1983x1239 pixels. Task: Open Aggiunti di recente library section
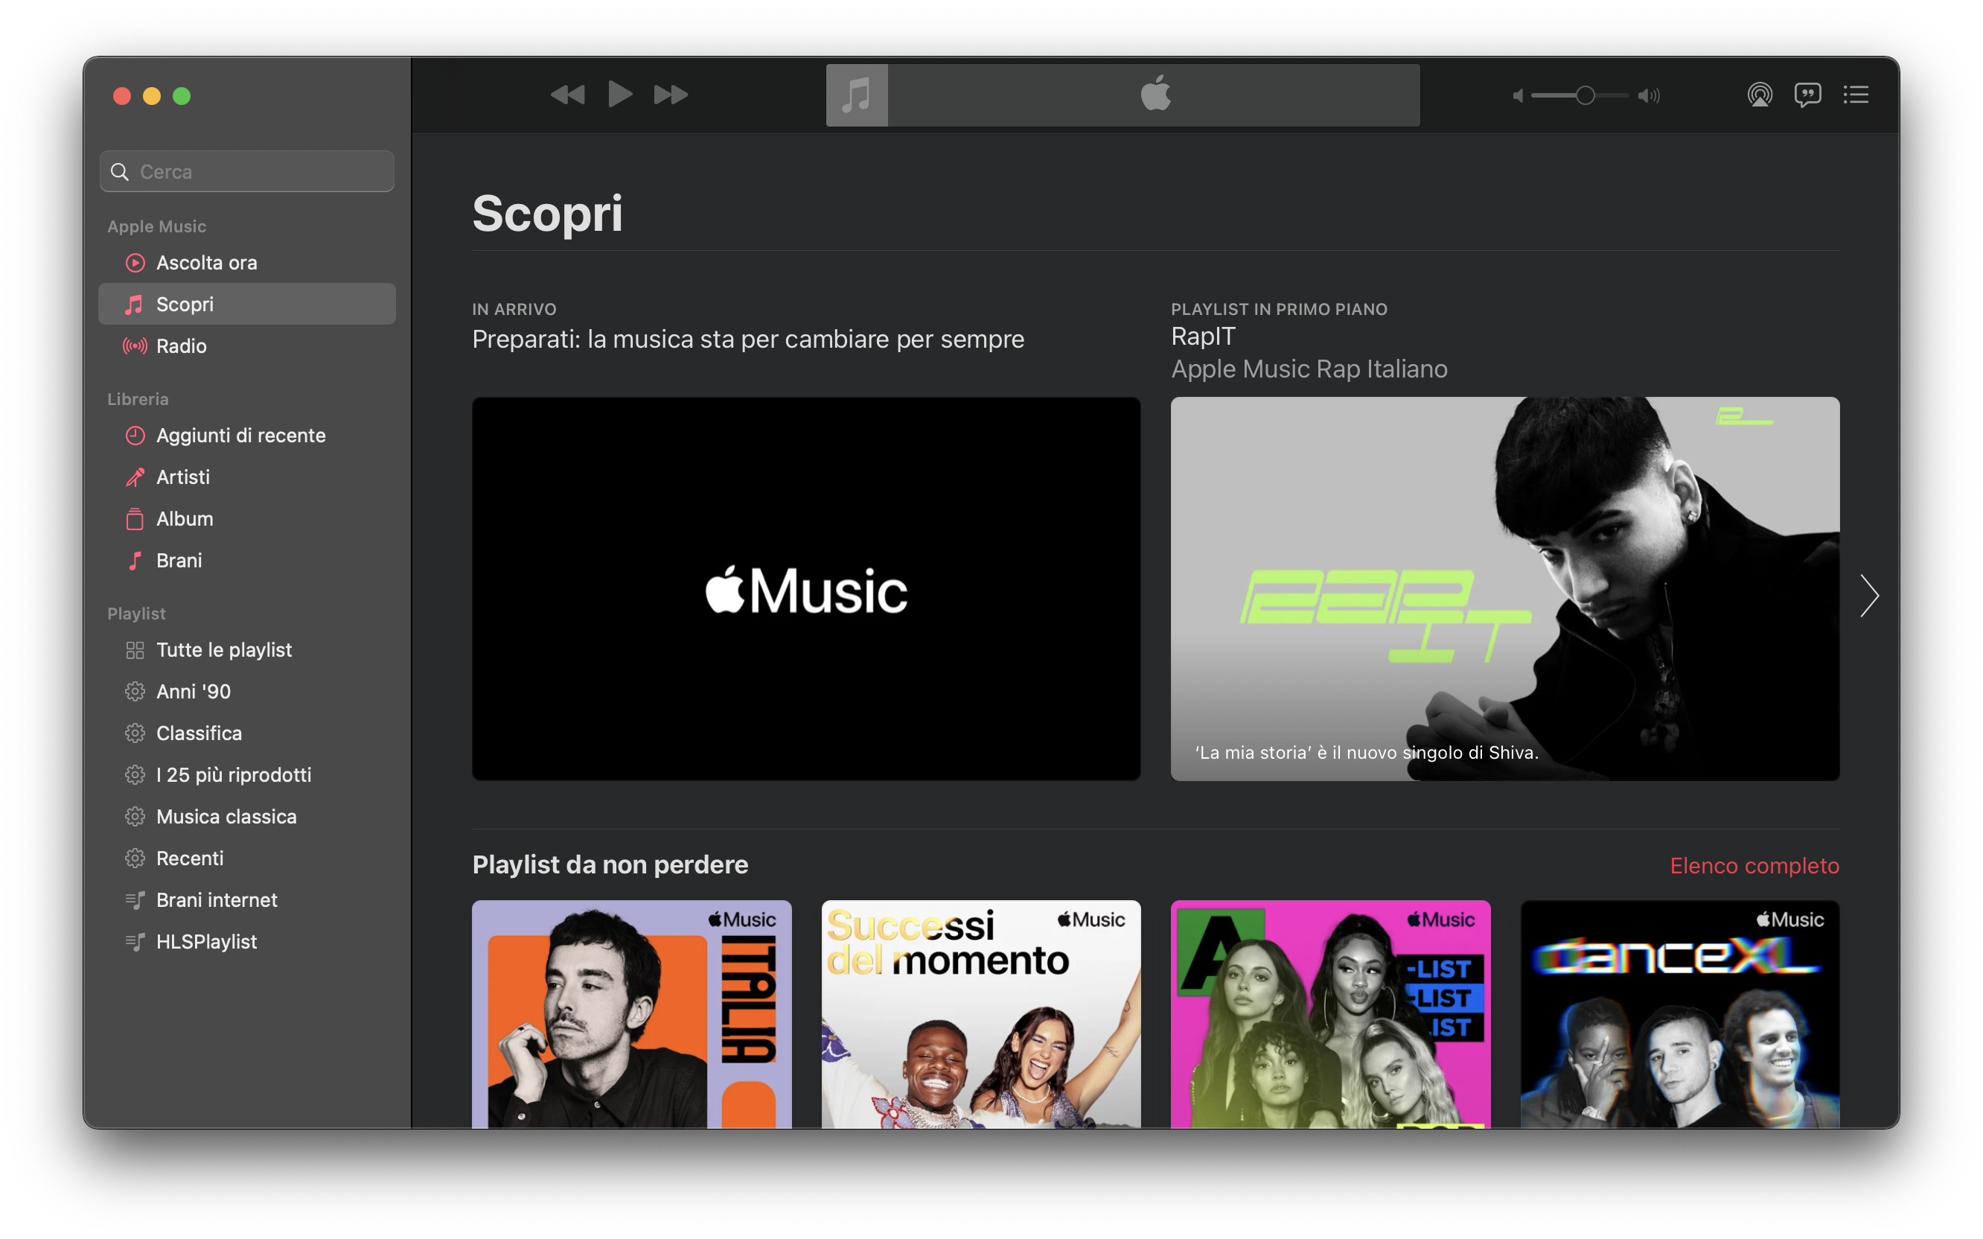point(247,435)
